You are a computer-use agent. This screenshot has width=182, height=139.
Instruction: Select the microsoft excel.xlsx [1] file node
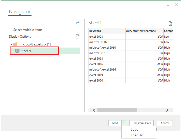(x=35, y=44)
